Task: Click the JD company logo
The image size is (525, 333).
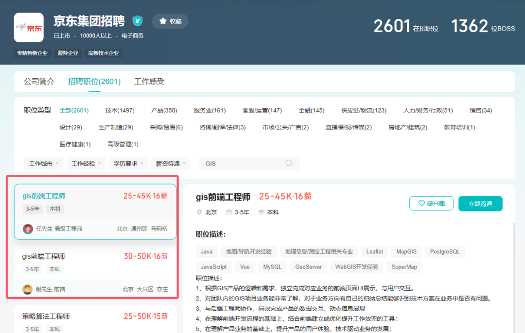Action: (x=29, y=27)
